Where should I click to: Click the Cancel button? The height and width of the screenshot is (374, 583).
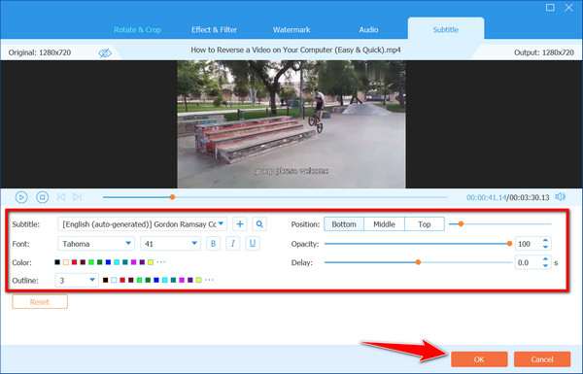click(x=542, y=359)
